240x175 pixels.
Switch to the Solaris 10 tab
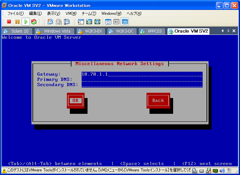17,31
